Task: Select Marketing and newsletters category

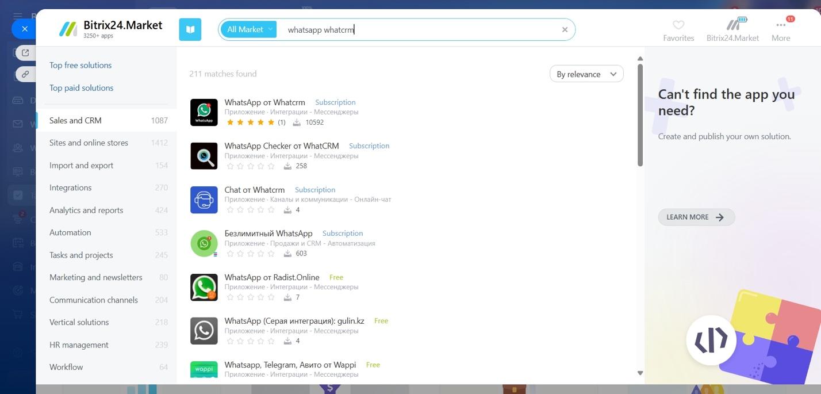Action: (106, 277)
